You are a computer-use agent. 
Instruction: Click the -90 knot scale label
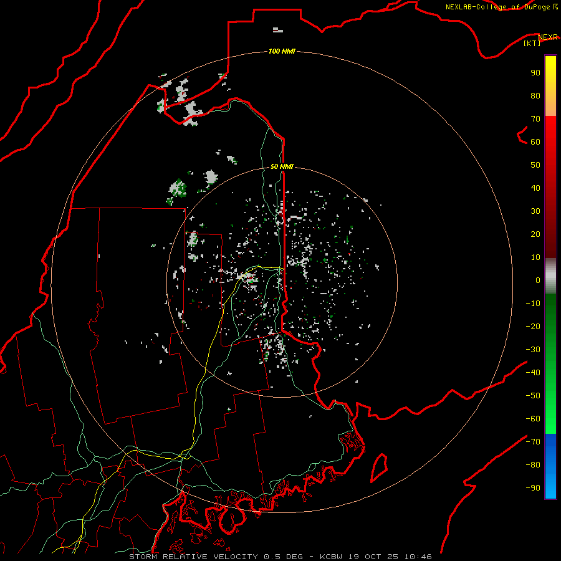[533, 488]
